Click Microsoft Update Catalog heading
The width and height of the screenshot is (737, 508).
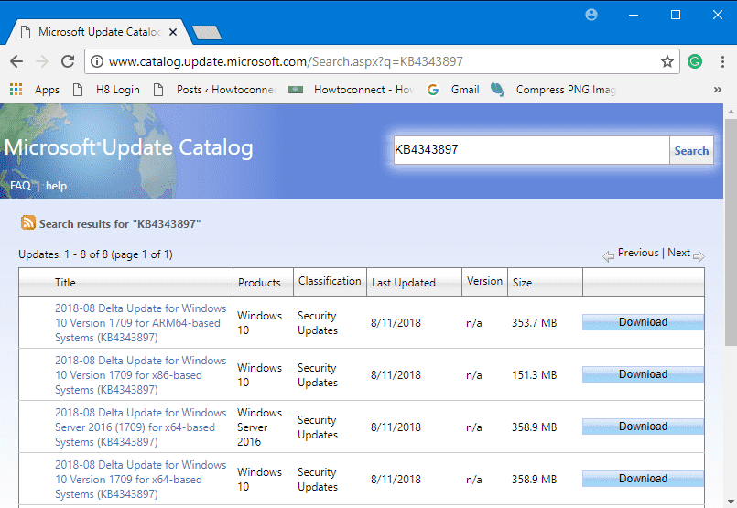point(129,147)
